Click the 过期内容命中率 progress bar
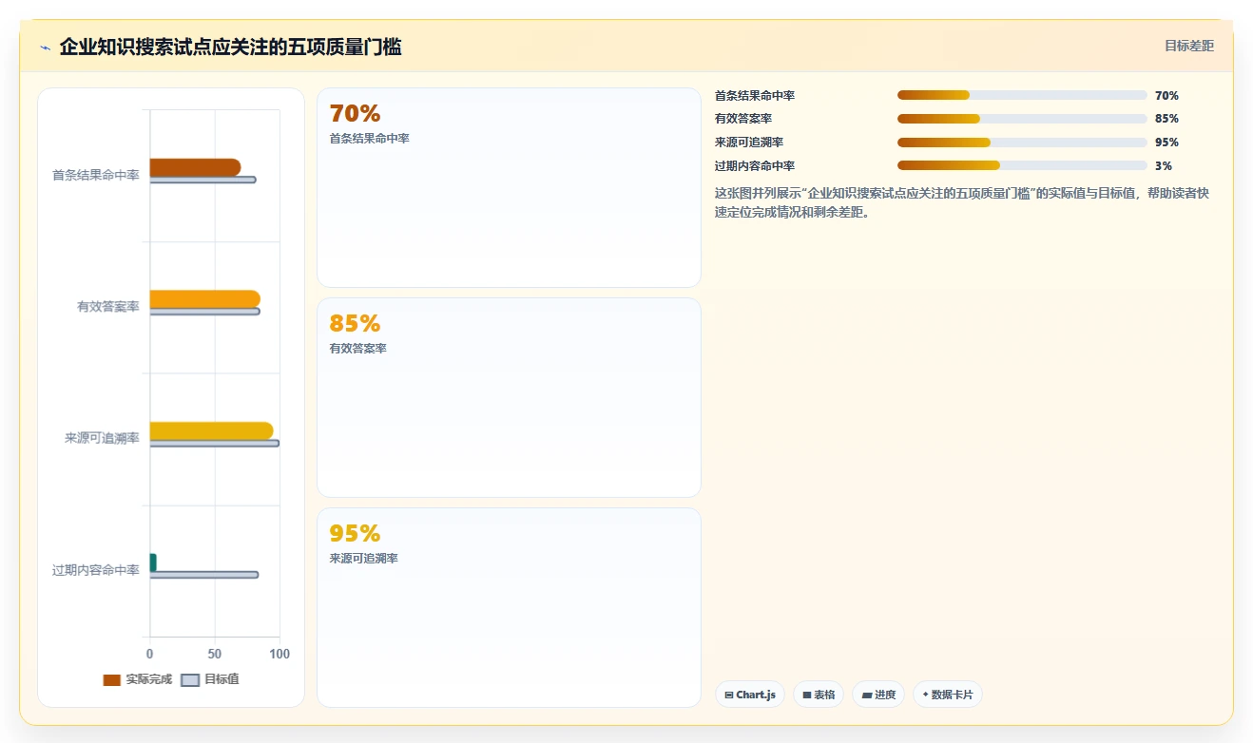1253x743 pixels. (x=1022, y=165)
